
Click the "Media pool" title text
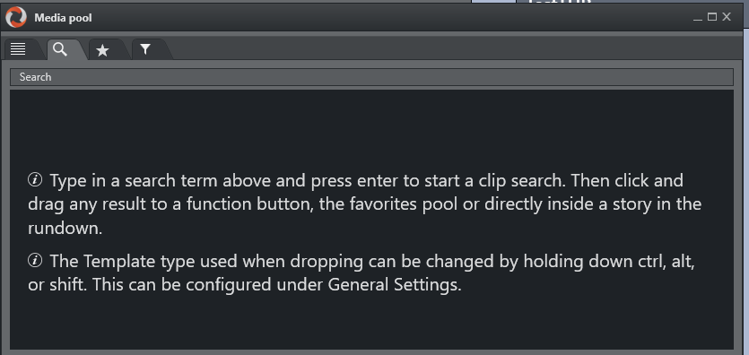[x=63, y=18]
